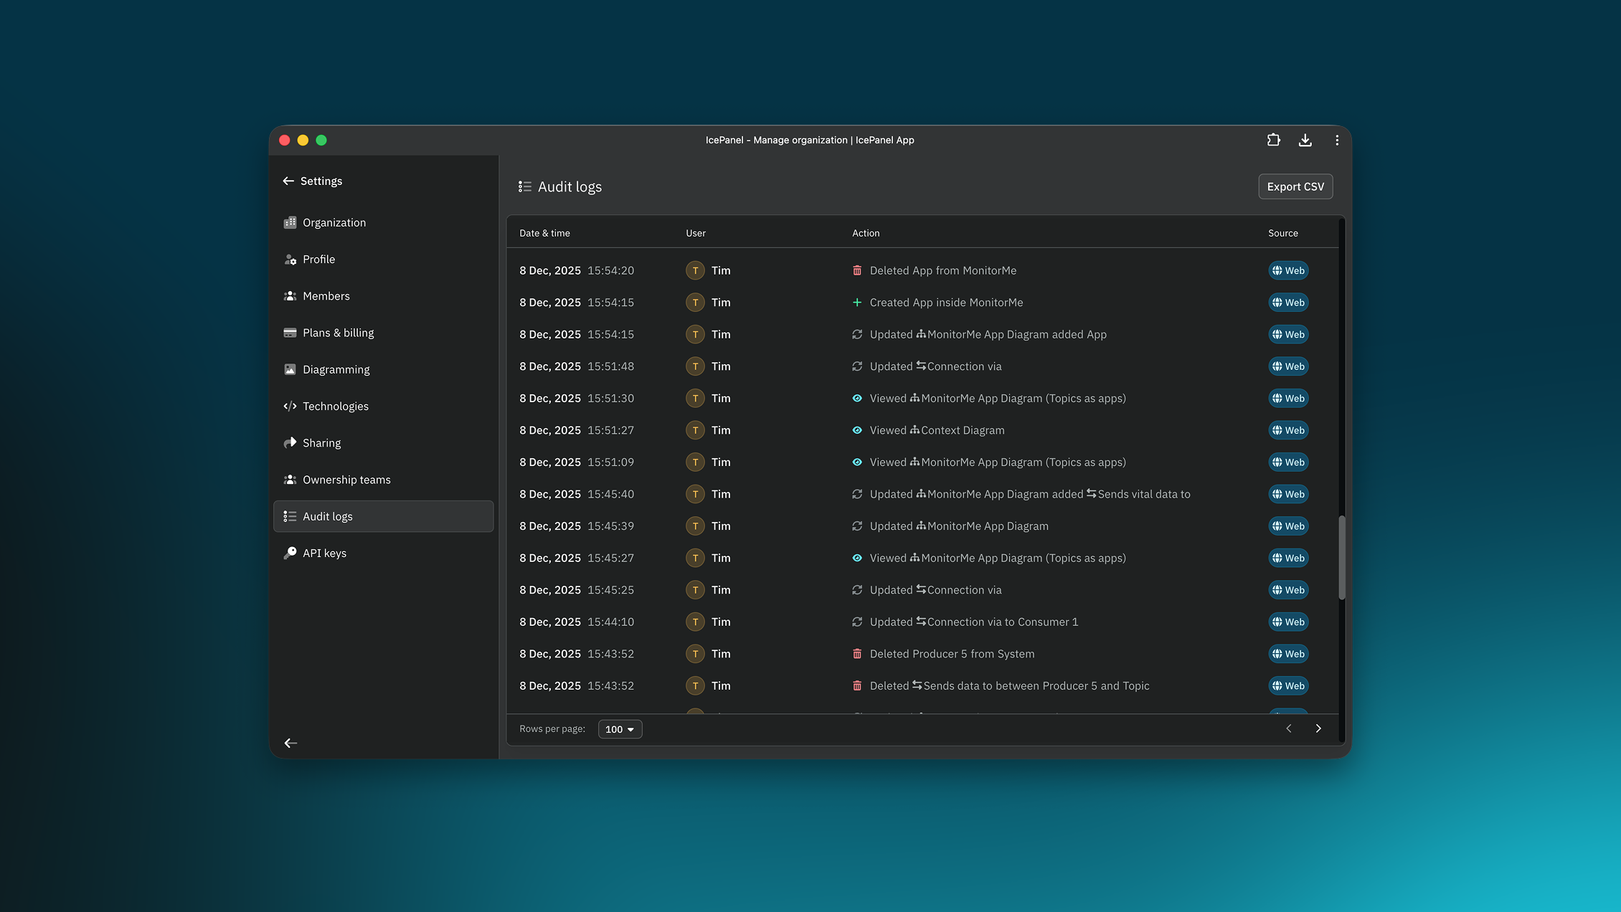The image size is (1621, 912).
Task: Click the previous page chevron
Action: [x=1288, y=728]
